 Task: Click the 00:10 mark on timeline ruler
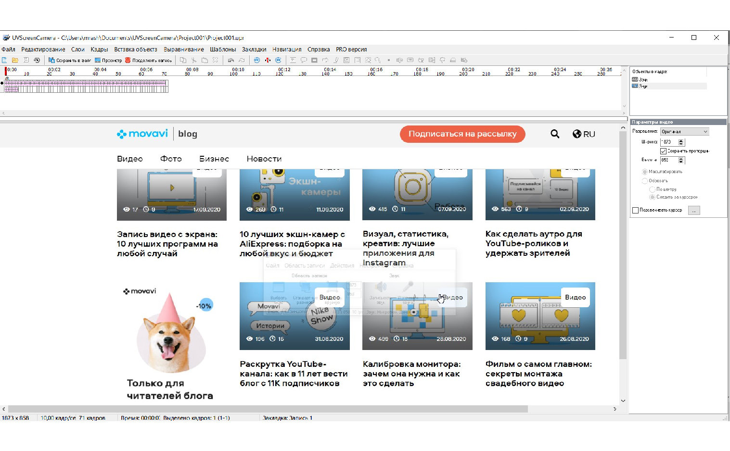(238, 70)
